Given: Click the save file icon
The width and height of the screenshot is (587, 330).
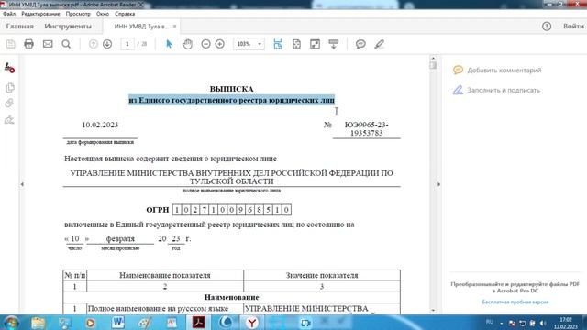Looking at the screenshot, I should tap(10, 44).
